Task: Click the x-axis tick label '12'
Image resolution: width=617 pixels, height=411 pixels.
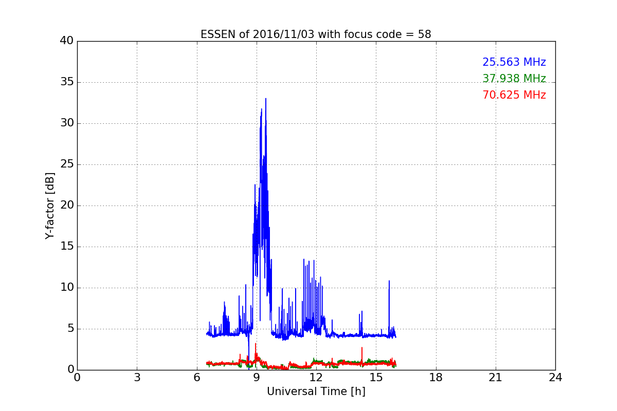Action: pos(316,378)
